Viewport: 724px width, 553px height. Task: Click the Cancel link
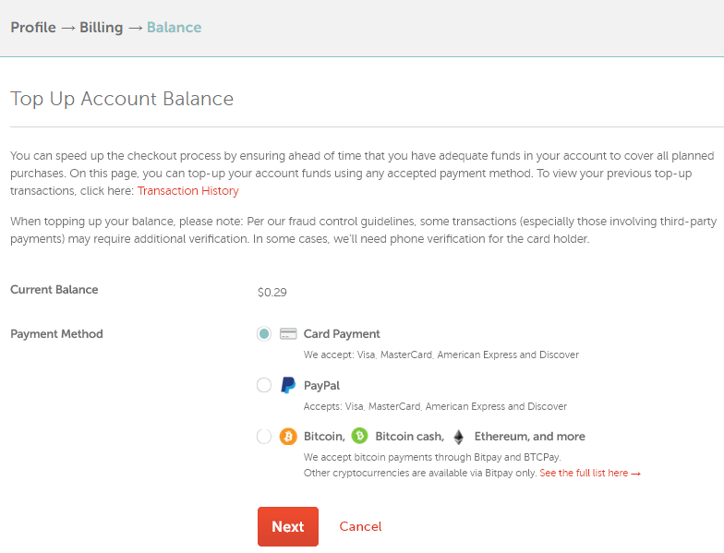tap(360, 526)
